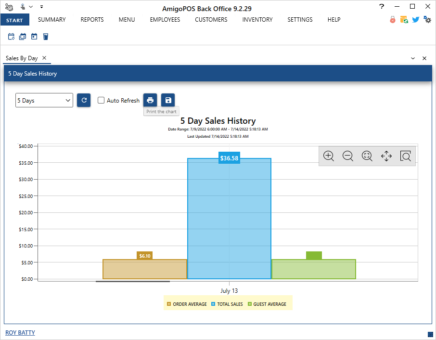The width and height of the screenshot is (436, 340).
Task: Expand the quick access toolbar customize arrow
Action: pyautogui.click(x=42, y=7)
